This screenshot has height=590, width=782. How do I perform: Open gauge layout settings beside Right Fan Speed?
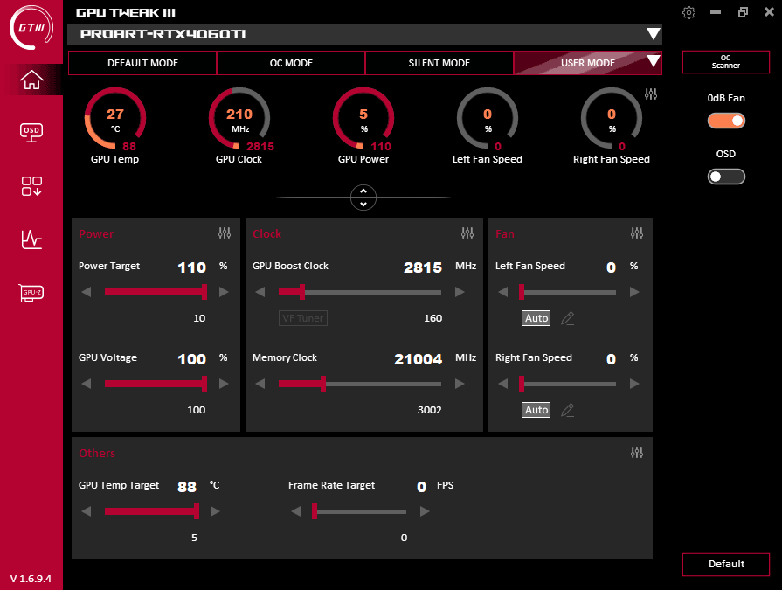[651, 94]
